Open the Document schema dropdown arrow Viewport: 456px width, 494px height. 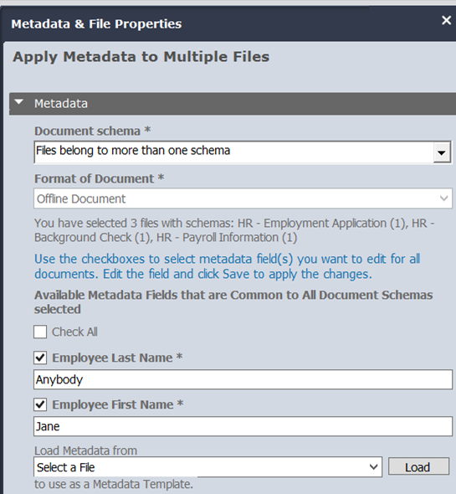point(442,152)
